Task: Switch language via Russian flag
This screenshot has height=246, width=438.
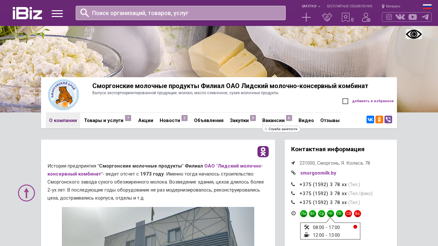Action: (427, 6)
